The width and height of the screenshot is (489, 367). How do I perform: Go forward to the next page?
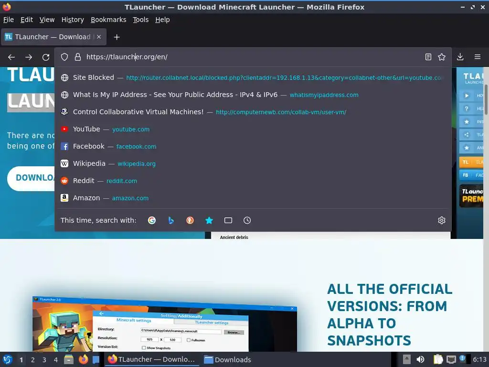click(x=29, y=57)
